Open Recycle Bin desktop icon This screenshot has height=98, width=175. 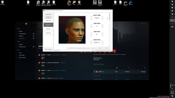point(2,3)
